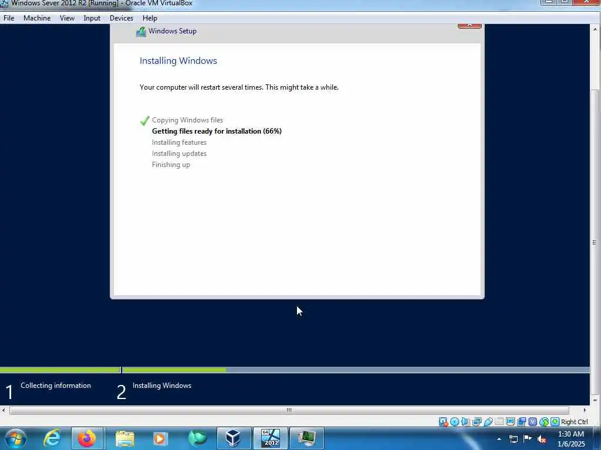The width and height of the screenshot is (601, 450).
Task: Click 'Getting files ready for installation (66%)'
Action: [217, 131]
